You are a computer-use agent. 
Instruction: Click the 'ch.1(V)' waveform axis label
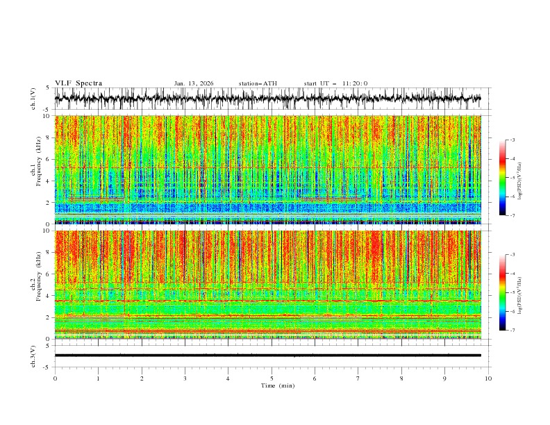click(33, 99)
